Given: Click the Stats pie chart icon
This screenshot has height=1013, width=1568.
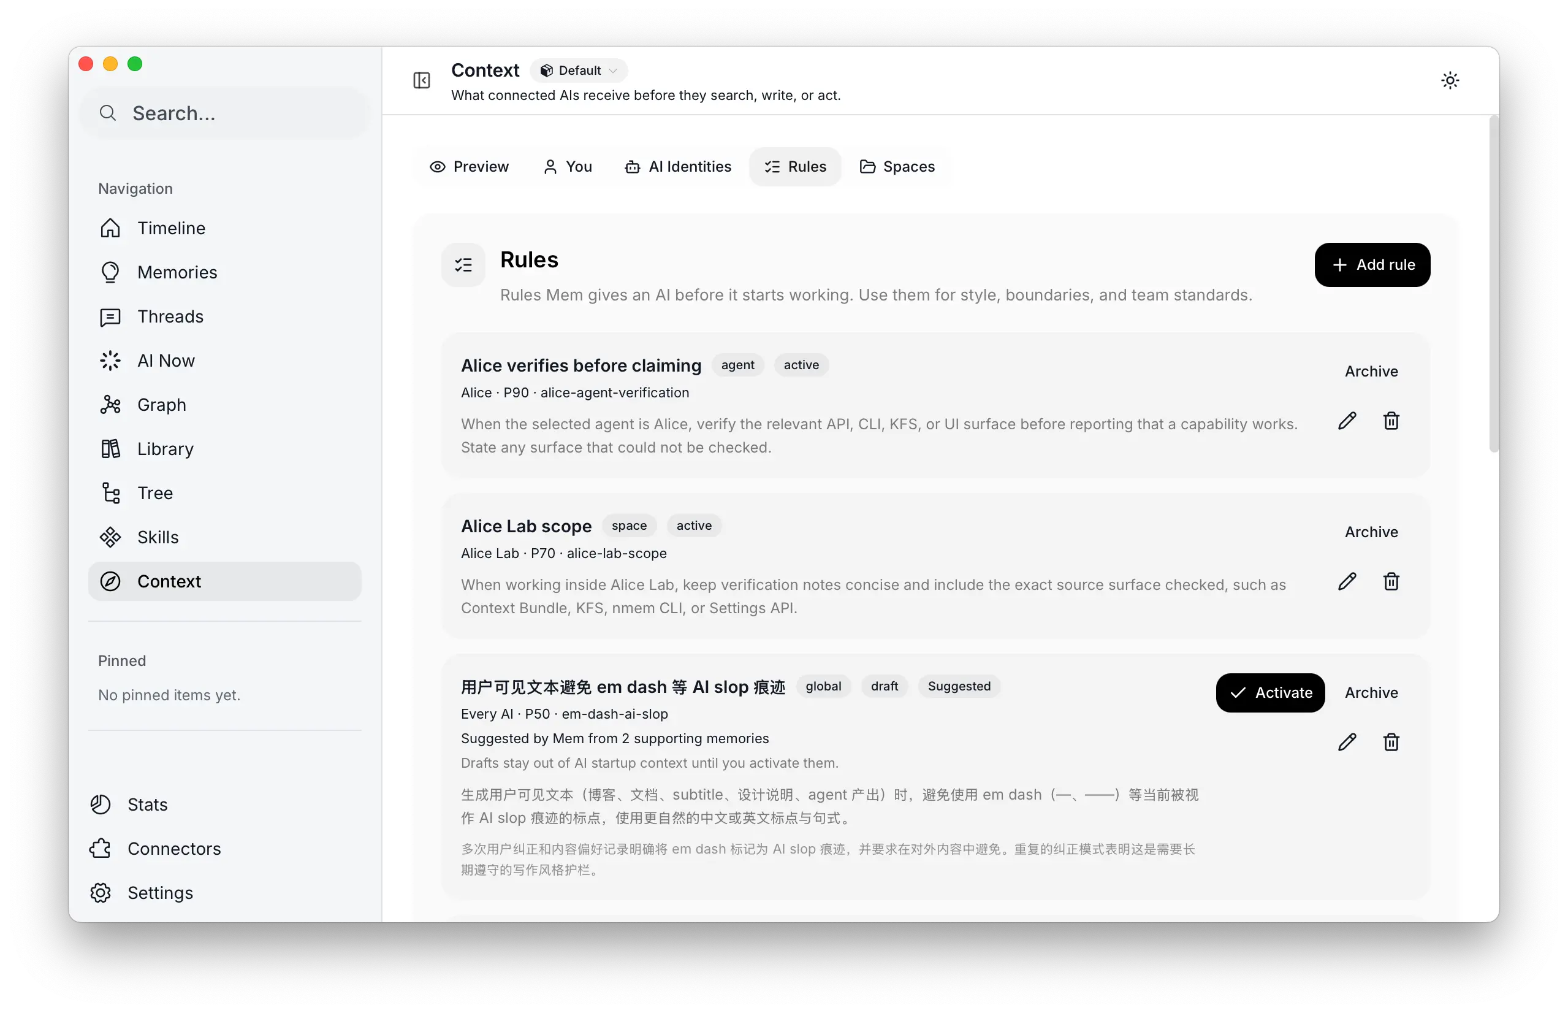Looking at the screenshot, I should pyautogui.click(x=101, y=805).
